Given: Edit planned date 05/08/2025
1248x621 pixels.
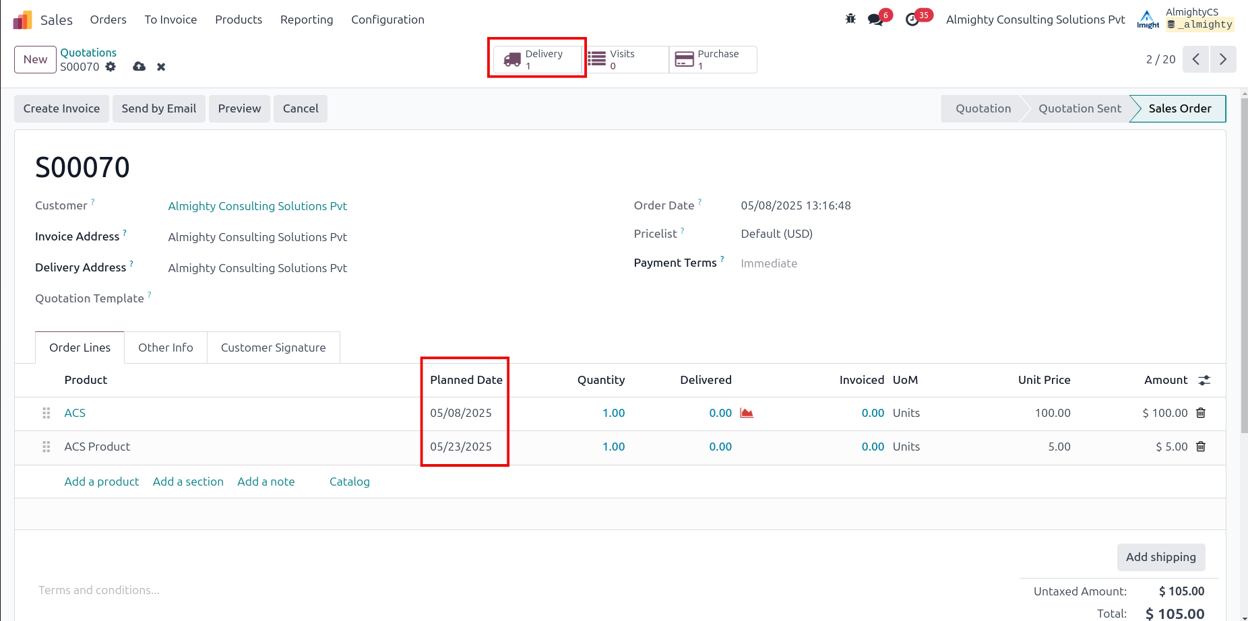Looking at the screenshot, I should (461, 413).
